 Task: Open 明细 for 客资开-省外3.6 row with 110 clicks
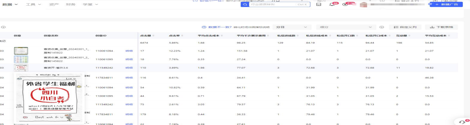[x=129, y=68]
